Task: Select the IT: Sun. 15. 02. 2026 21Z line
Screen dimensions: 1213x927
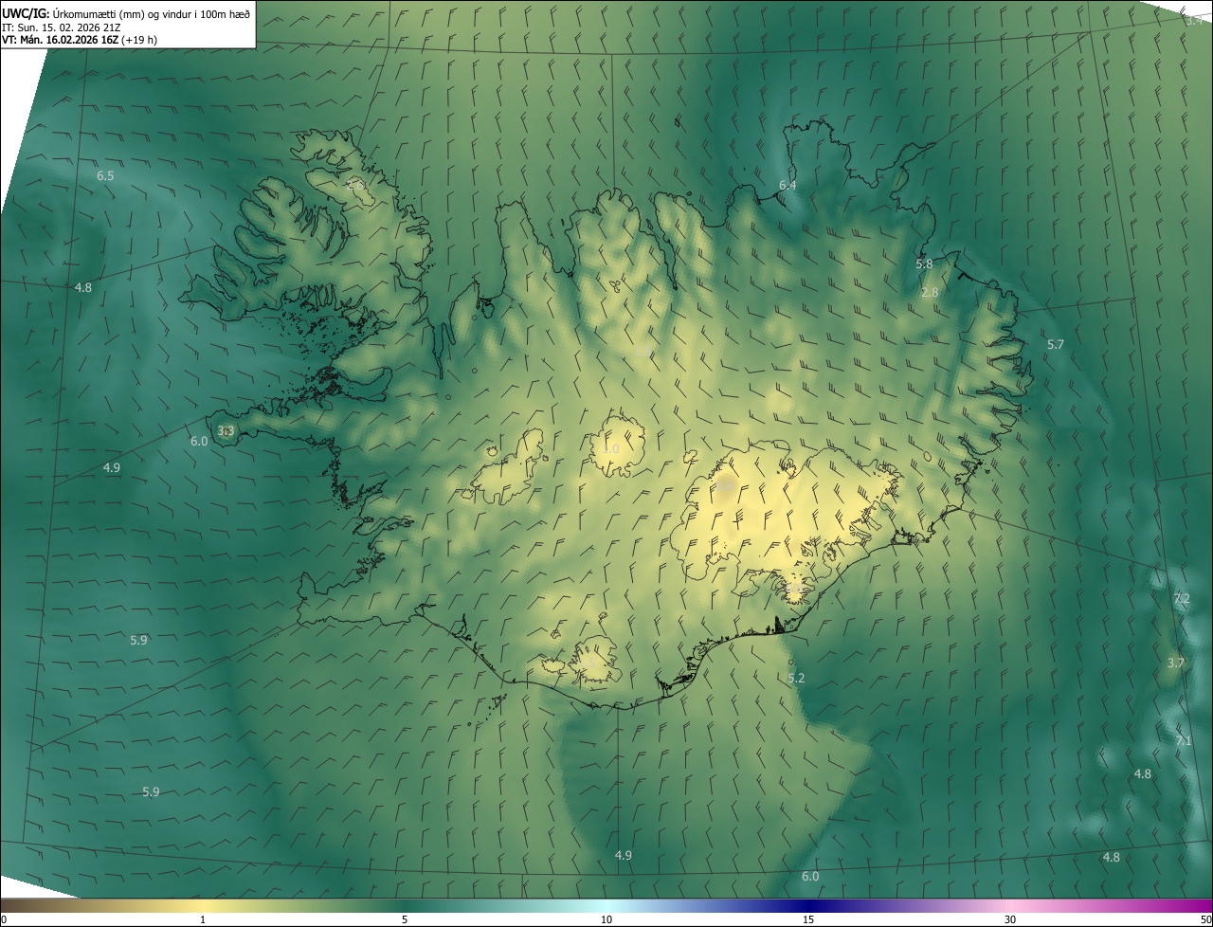Action: tap(61, 27)
